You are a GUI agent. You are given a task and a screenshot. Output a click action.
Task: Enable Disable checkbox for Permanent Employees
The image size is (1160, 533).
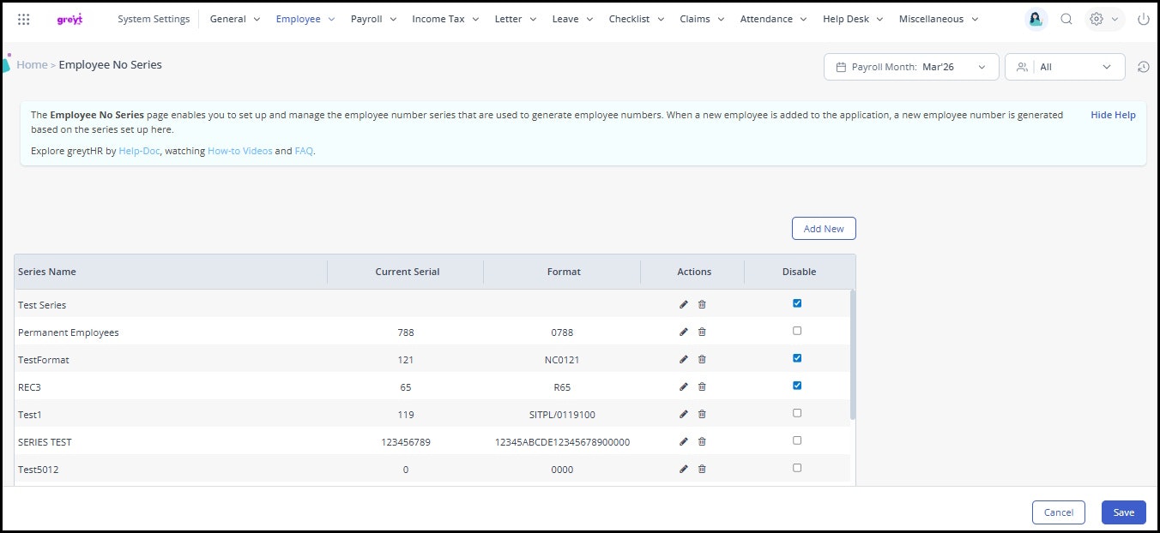[797, 331]
